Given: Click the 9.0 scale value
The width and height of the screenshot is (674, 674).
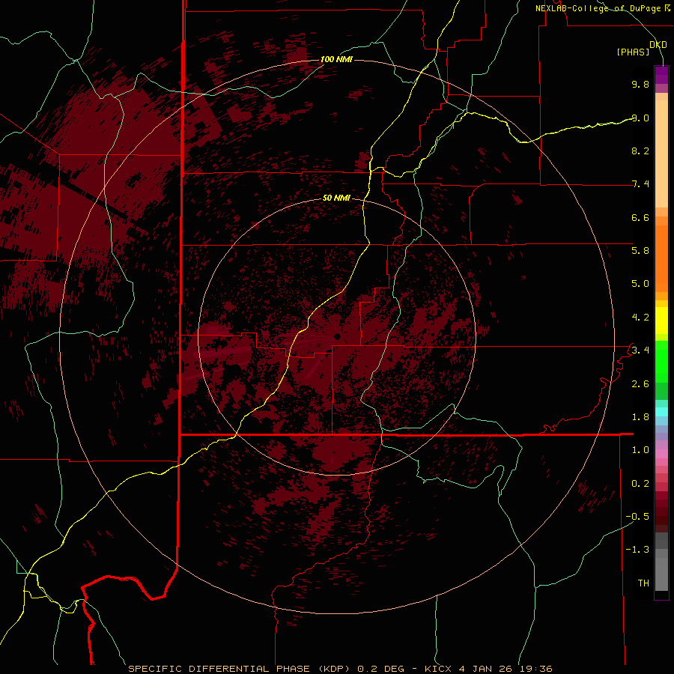Looking at the screenshot, I should [640, 118].
